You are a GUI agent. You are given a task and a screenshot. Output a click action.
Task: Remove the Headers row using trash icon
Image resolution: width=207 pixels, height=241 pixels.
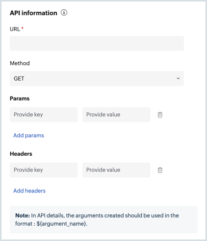click(160, 170)
